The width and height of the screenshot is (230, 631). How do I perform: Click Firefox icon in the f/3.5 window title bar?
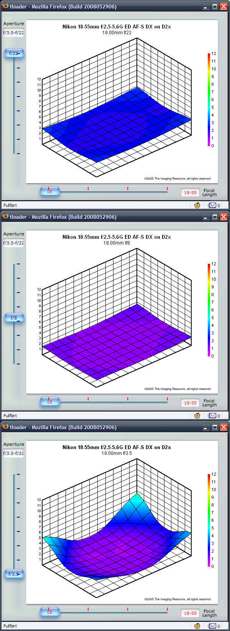[5, 427]
